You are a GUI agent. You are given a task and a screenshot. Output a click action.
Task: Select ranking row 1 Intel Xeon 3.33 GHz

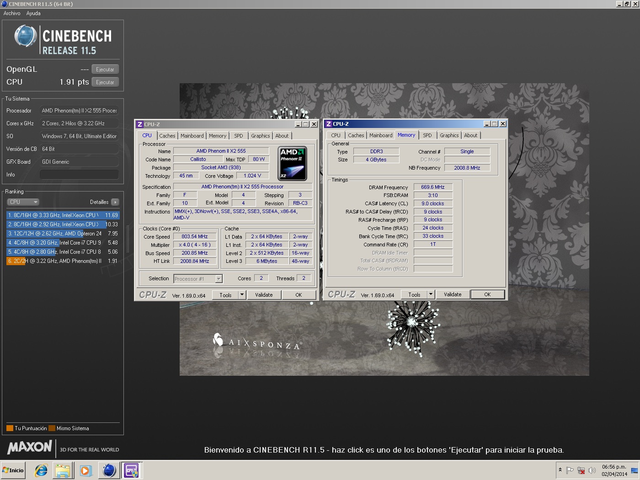[63, 215]
